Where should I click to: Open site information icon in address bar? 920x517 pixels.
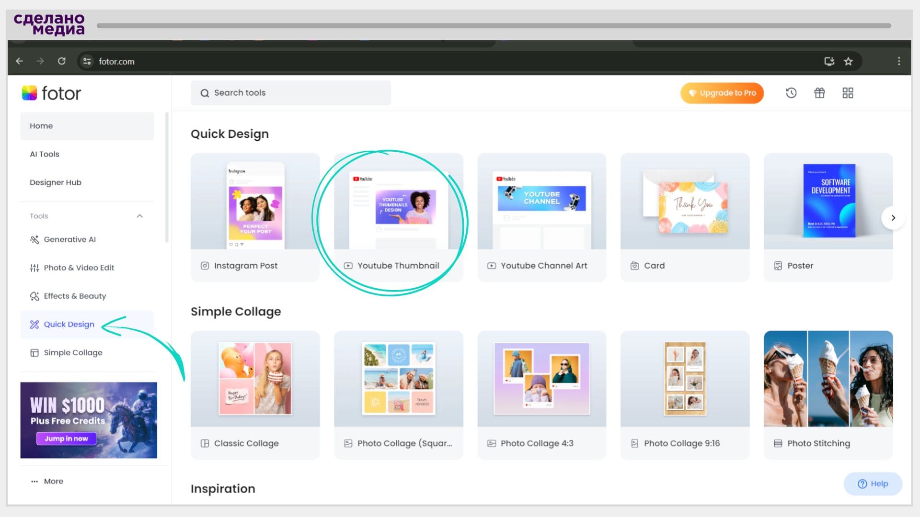click(87, 61)
